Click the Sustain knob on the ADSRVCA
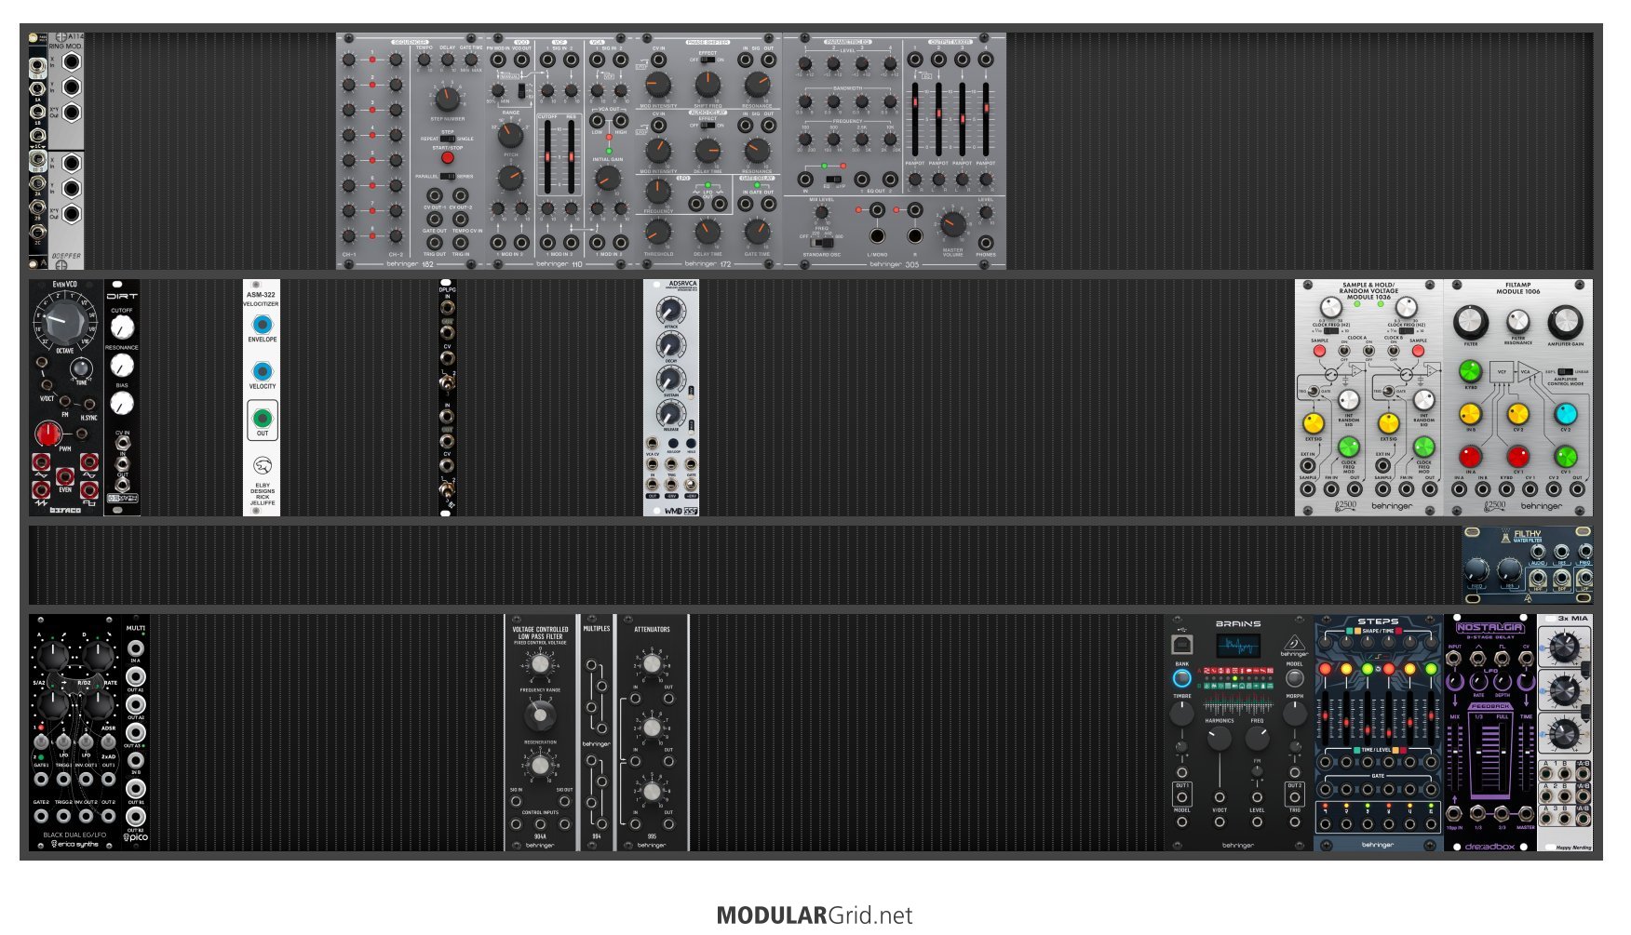 click(670, 379)
